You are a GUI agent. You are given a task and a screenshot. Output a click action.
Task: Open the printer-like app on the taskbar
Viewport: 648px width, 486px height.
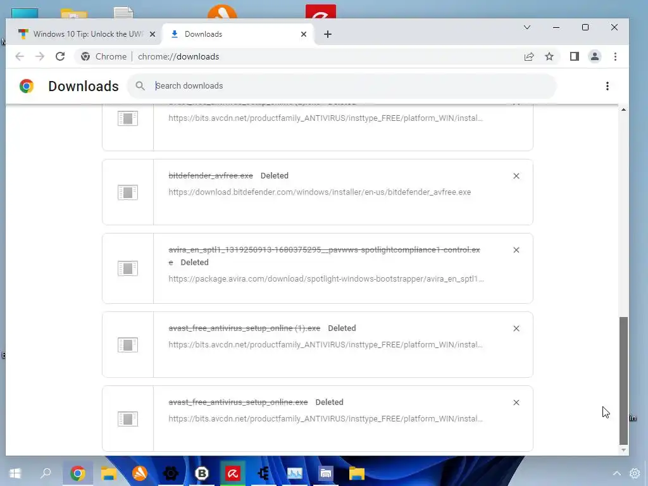tap(326, 473)
